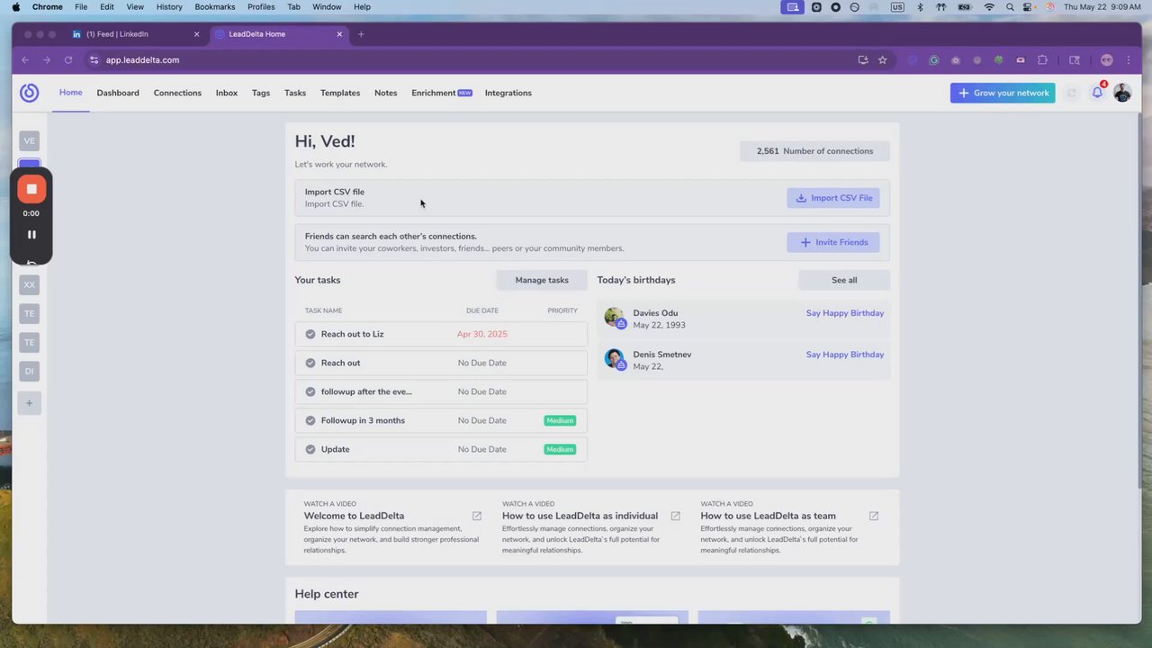The width and height of the screenshot is (1152, 648).
Task: Open the Tasks tab
Action: pos(295,93)
